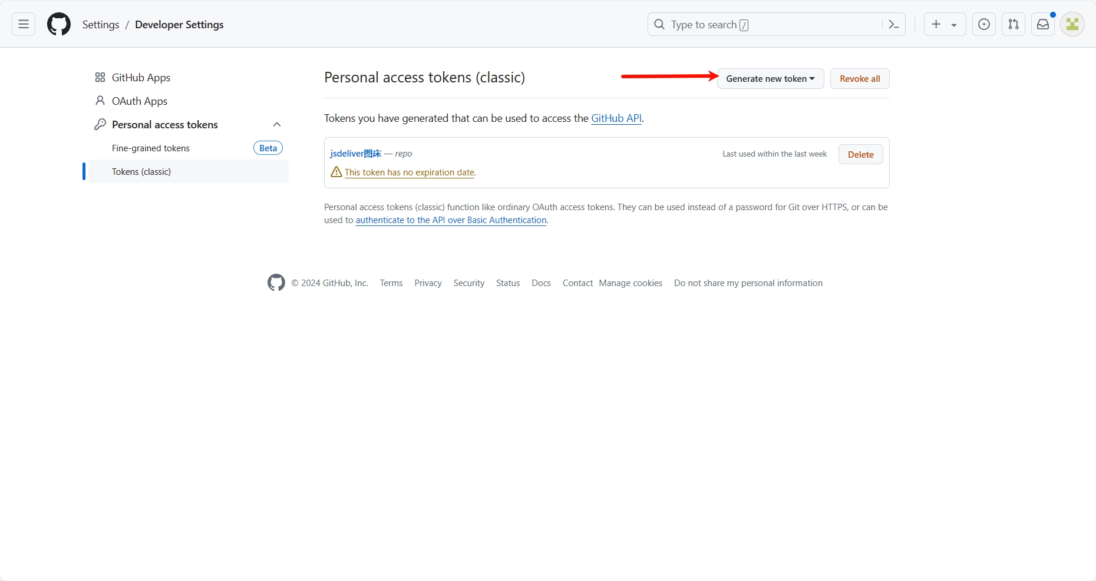This screenshot has width=1096, height=581.
Task: Focus the Type to search field
Action: tap(766, 24)
